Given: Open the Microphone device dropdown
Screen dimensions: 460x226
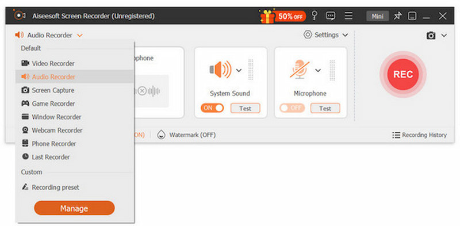Looking at the screenshot, I should [318, 70].
